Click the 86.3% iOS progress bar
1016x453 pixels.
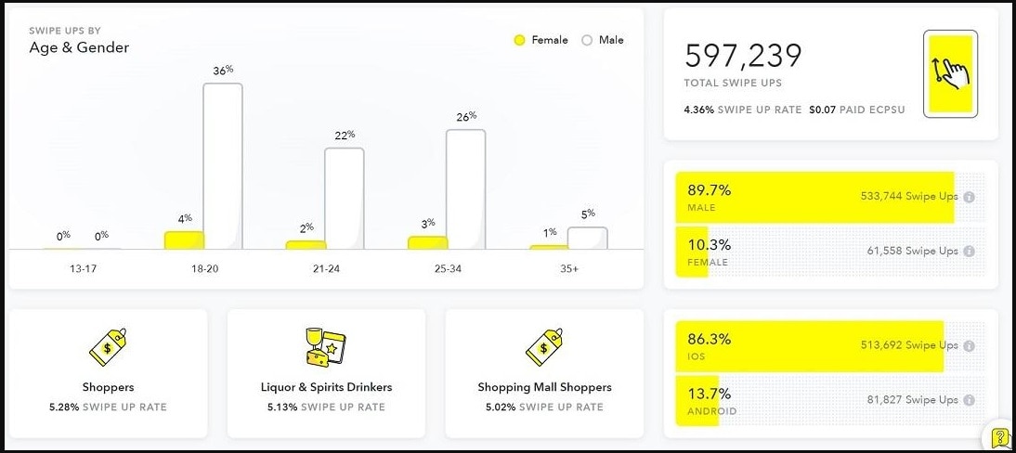(x=809, y=345)
